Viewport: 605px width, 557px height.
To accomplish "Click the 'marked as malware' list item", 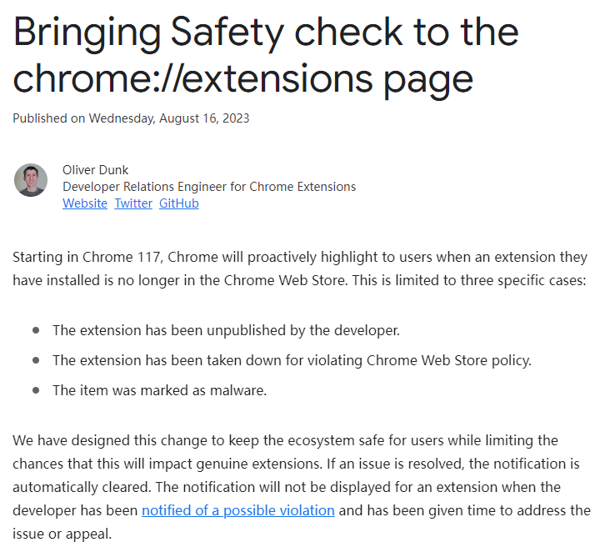I will click(159, 390).
